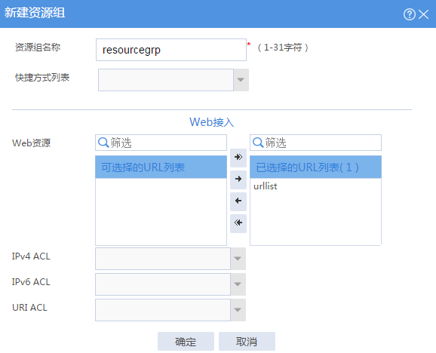Click search icon in selected list filter

click(258, 143)
